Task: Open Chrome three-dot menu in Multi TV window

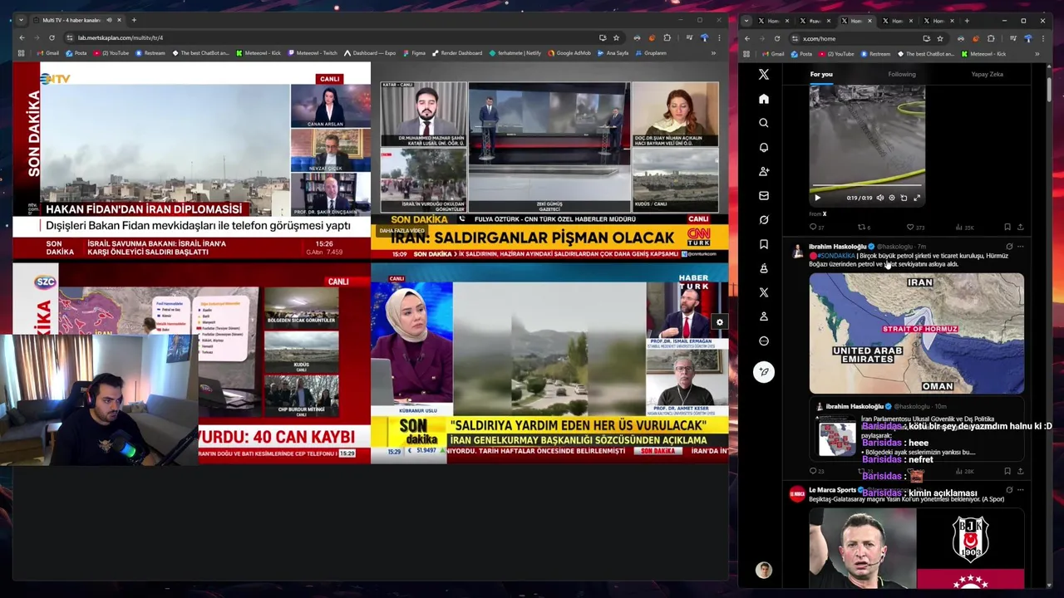Action: click(x=719, y=37)
